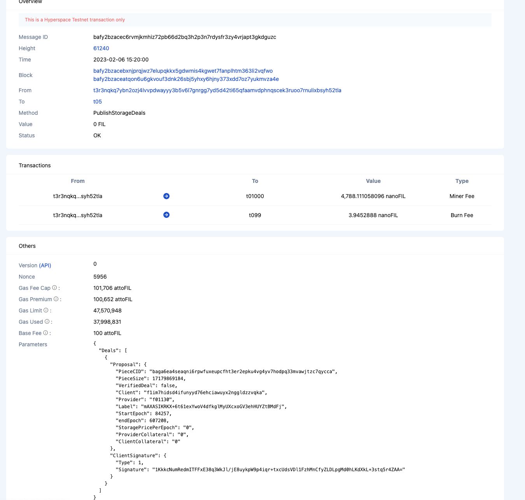This screenshot has height=500, width=525.
Task: Select the Message ID value bafy2bzacec6rvmjk
Action: point(185,37)
